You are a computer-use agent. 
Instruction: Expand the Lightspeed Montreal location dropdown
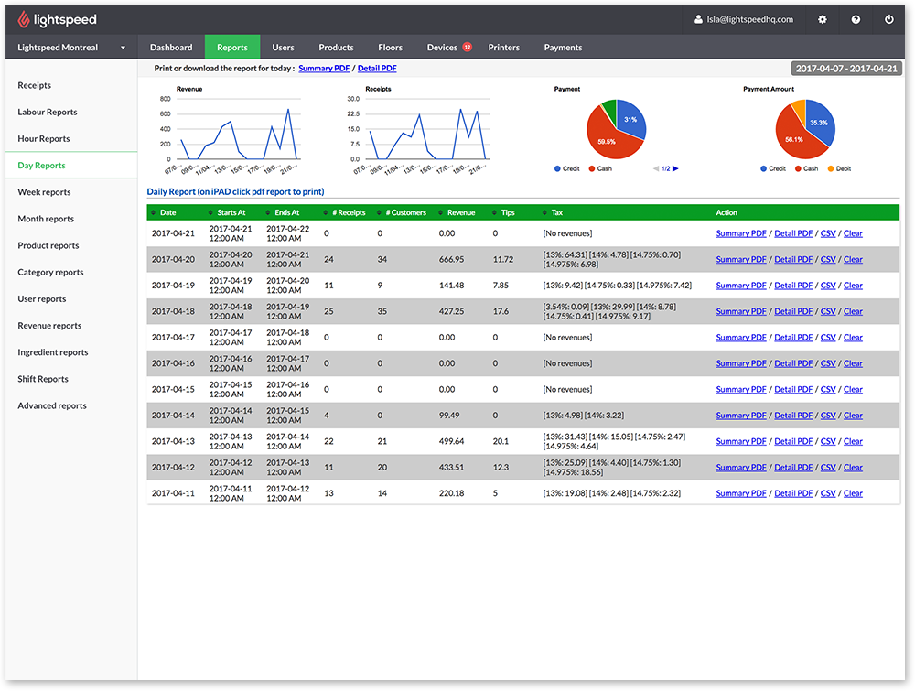click(123, 48)
